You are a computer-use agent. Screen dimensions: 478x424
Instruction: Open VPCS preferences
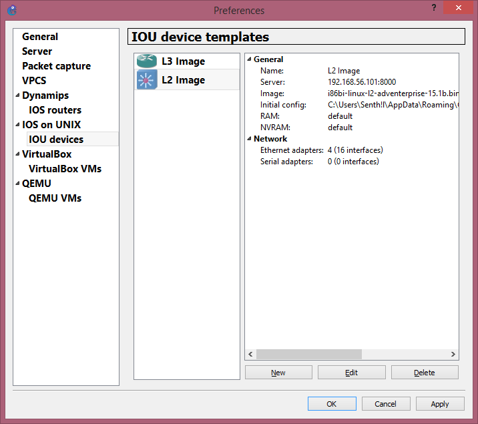click(34, 81)
